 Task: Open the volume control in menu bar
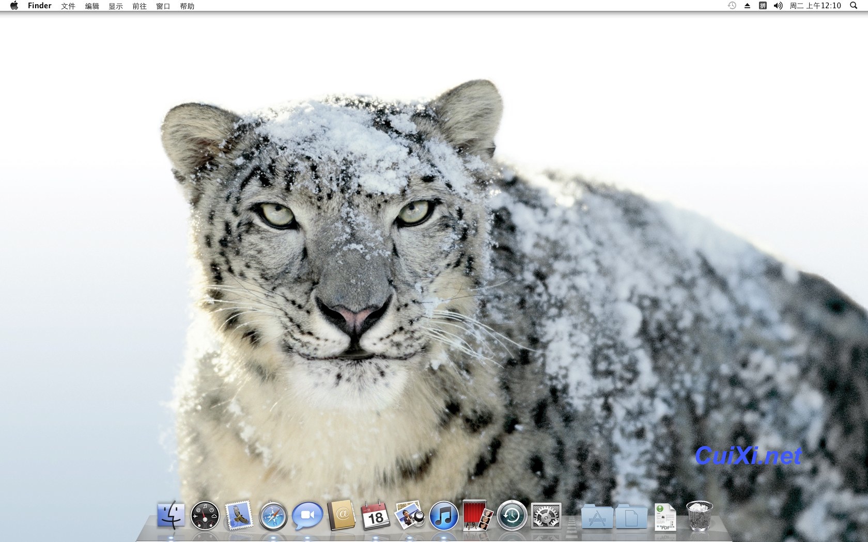[778, 6]
